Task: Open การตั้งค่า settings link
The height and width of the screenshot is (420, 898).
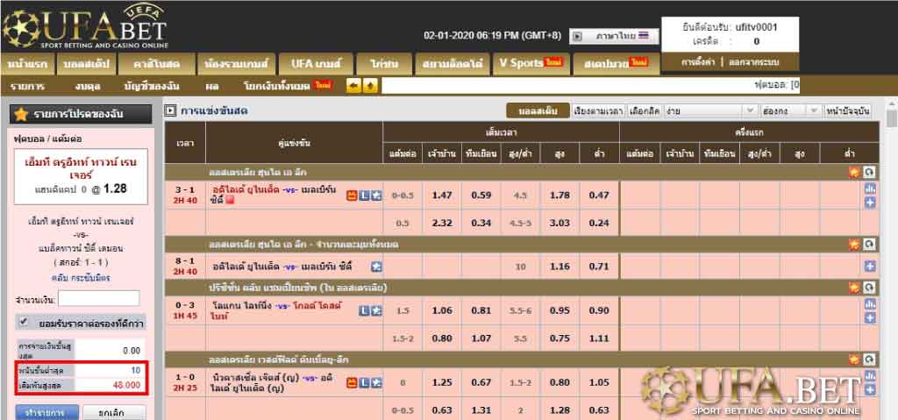Action: (x=697, y=62)
